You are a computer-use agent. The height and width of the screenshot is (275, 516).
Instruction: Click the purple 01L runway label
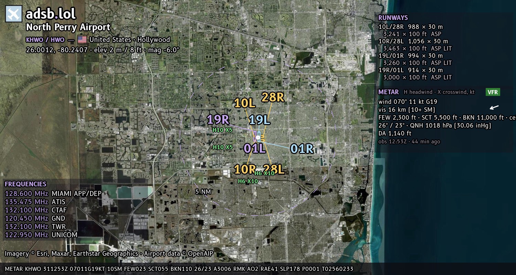click(255, 148)
